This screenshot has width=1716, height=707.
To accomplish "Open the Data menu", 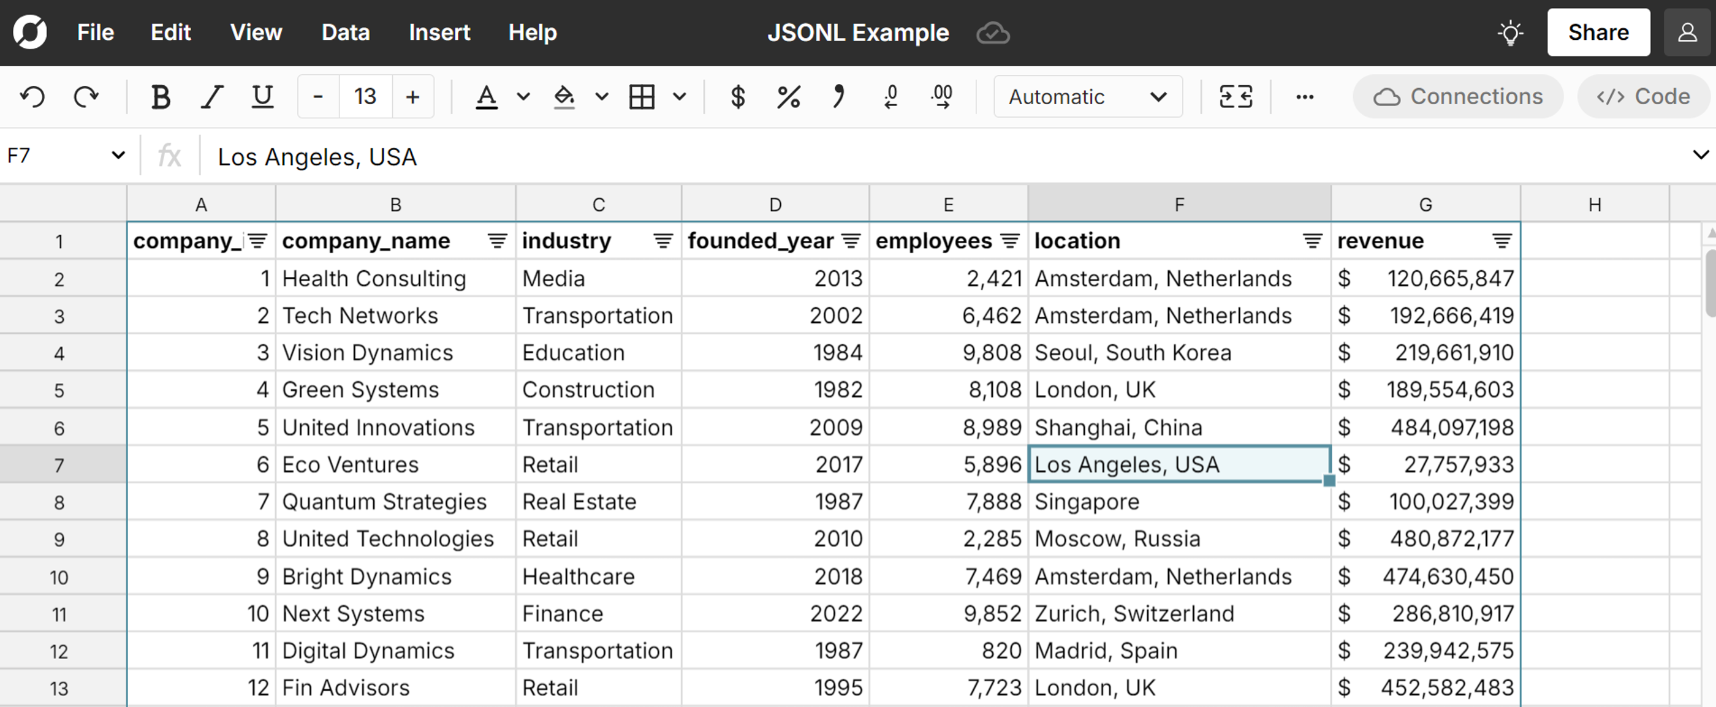I will pos(345,32).
